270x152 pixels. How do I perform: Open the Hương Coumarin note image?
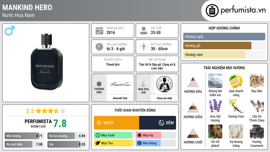(x=257, y=131)
